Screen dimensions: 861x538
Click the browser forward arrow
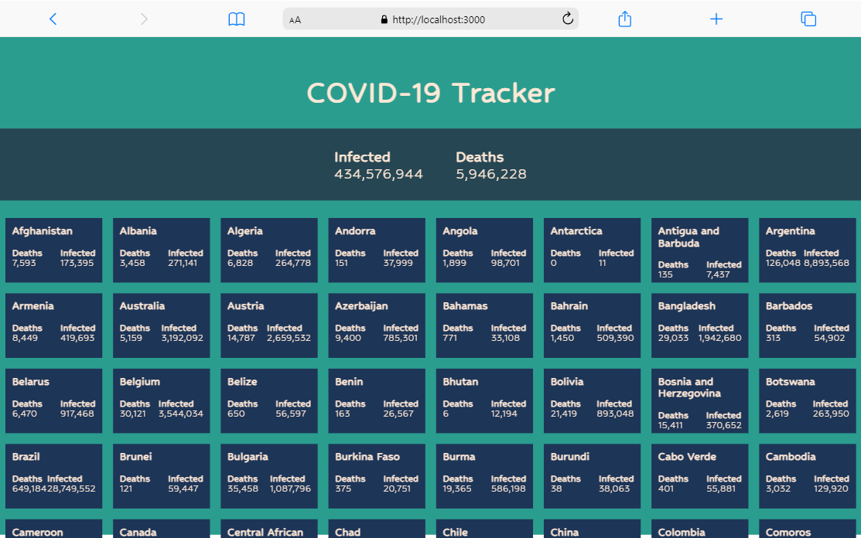tap(144, 19)
